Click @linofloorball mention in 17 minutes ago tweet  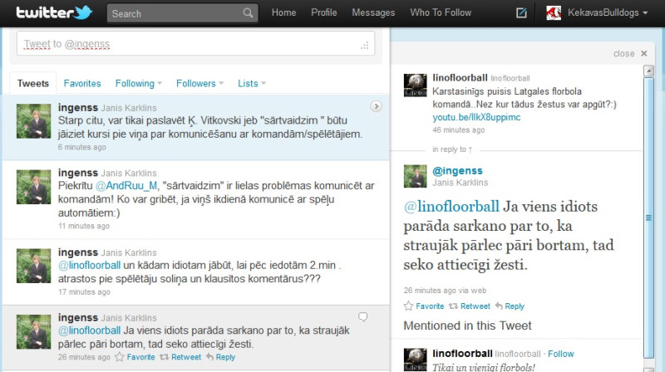click(x=89, y=265)
